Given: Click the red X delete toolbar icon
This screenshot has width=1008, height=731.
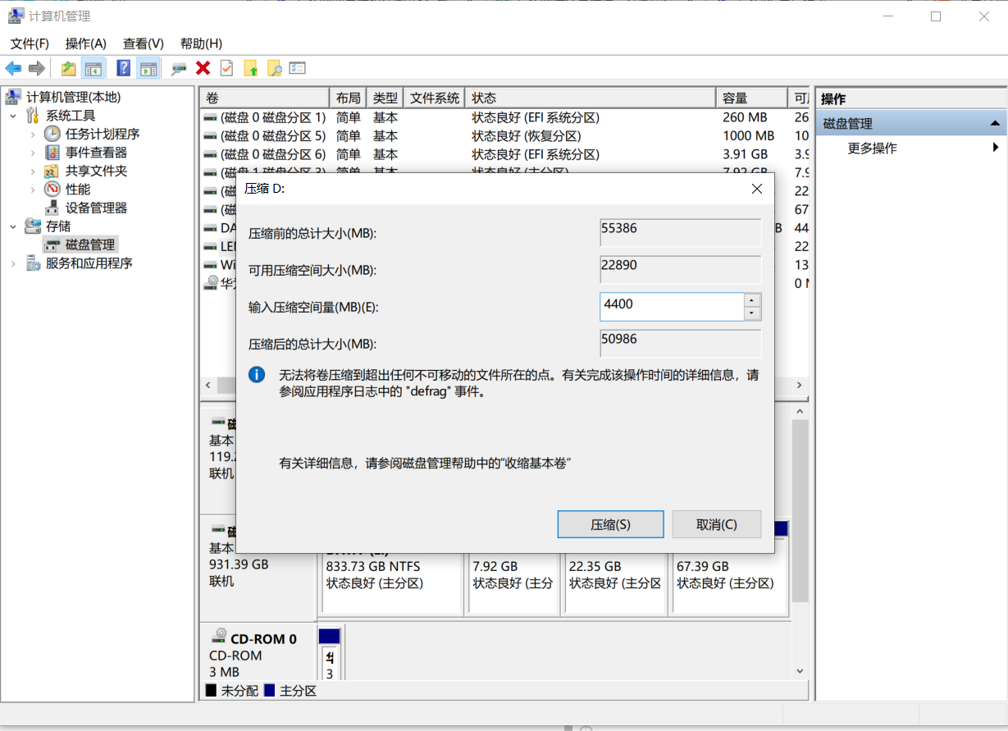Looking at the screenshot, I should point(203,68).
